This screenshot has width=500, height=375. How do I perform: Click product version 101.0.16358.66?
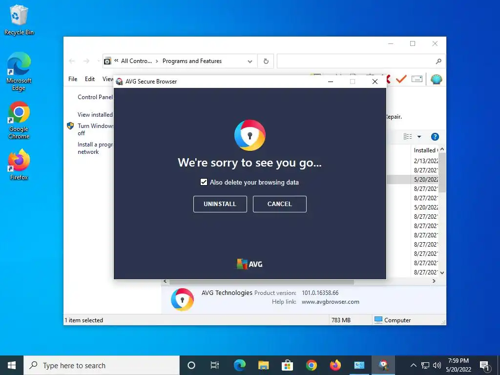pos(320,293)
